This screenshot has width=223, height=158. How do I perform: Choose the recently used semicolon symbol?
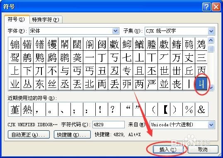tap(77, 109)
